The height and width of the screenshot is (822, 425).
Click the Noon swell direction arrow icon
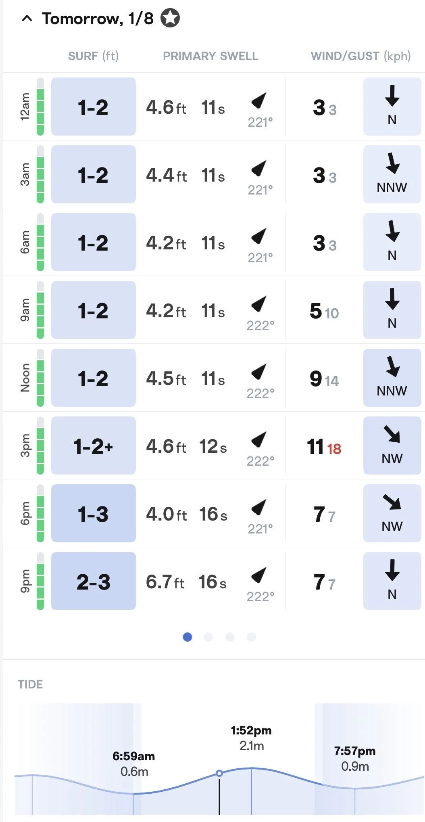pyautogui.click(x=259, y=372)
